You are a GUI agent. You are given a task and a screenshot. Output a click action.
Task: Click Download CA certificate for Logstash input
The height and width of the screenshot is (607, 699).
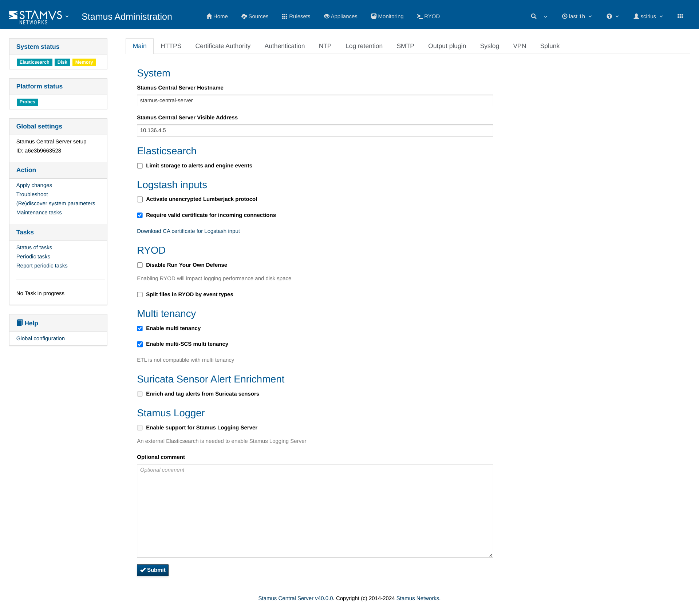(189, 230)
